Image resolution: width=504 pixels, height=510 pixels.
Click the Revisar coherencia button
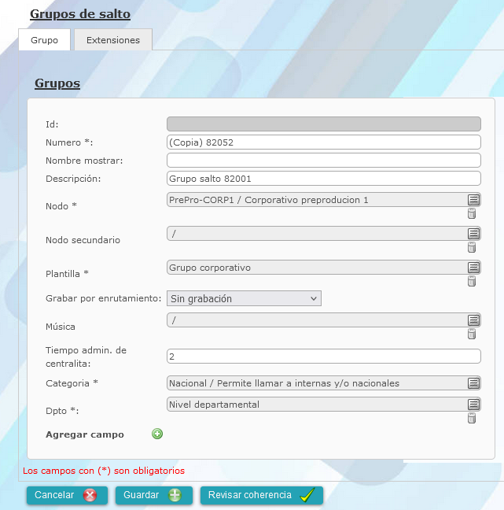tap(262, 495)
